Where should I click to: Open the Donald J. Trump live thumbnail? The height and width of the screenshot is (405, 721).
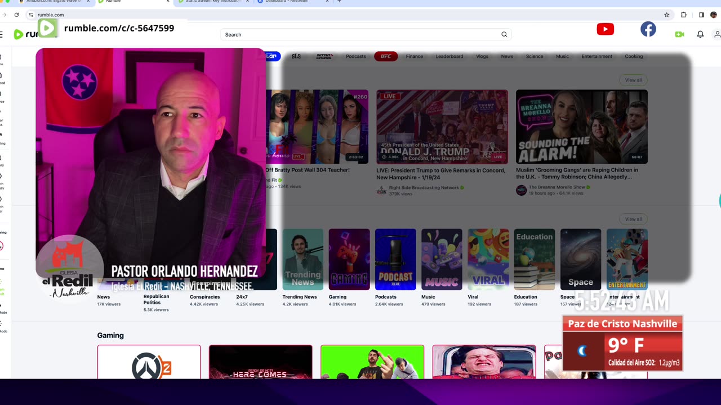click(x=442, y=127)
